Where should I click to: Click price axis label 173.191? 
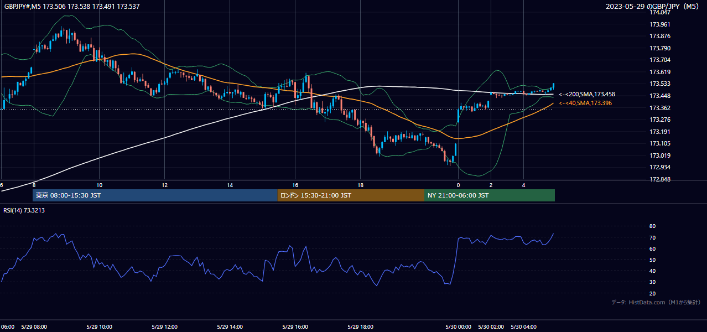point(660,132)
